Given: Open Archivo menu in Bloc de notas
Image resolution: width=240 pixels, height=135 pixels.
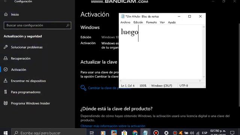Looking at the screenshot, I should coord(125,22).
